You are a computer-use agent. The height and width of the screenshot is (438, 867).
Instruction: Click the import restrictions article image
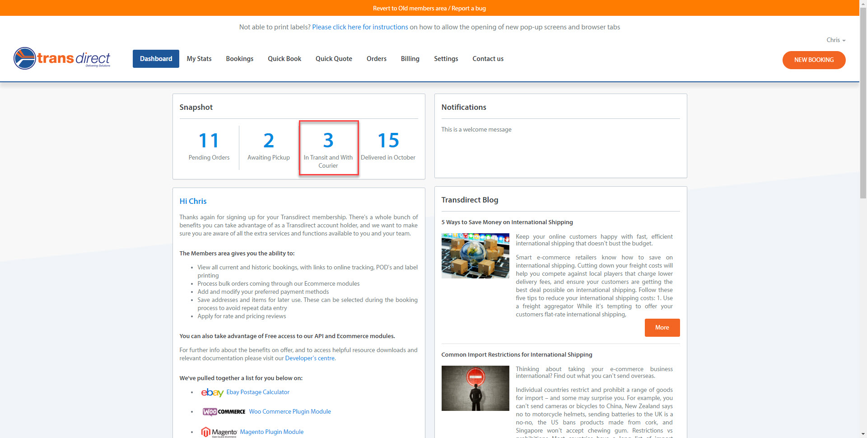pos(475,388)
